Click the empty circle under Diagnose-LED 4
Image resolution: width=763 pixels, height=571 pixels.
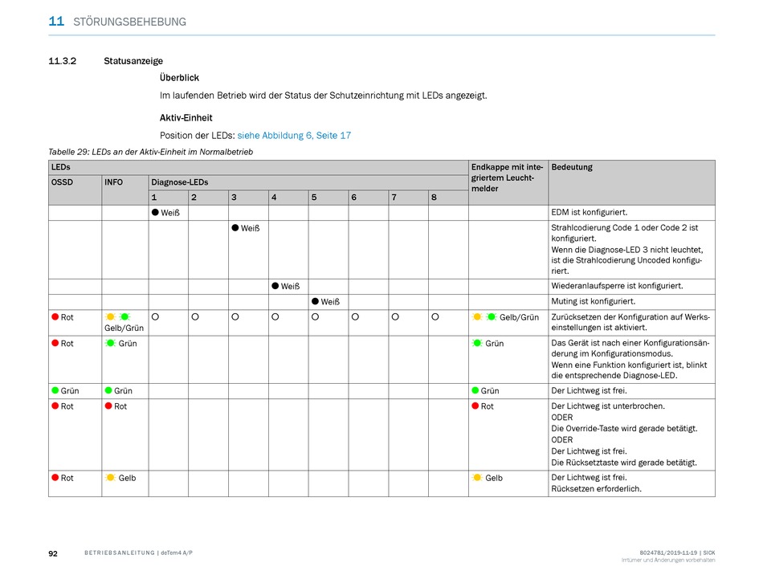275,317
